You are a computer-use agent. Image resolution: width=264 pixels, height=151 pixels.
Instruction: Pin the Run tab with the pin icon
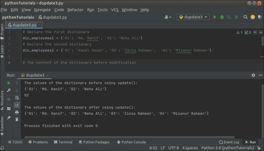[x=9, y=118]
